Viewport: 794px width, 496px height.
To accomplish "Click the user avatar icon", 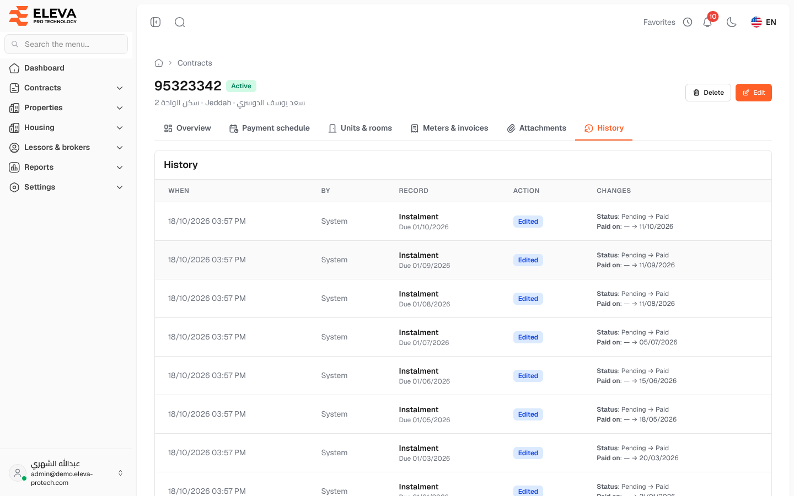I will tap(18, 473).
